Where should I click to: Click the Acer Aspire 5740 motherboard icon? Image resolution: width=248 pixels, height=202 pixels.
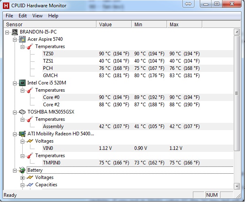pos(22,39)
